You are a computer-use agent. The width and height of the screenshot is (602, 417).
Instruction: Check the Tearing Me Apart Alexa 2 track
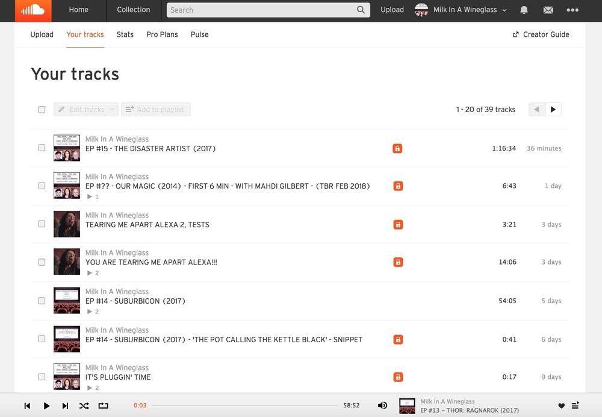42,224
